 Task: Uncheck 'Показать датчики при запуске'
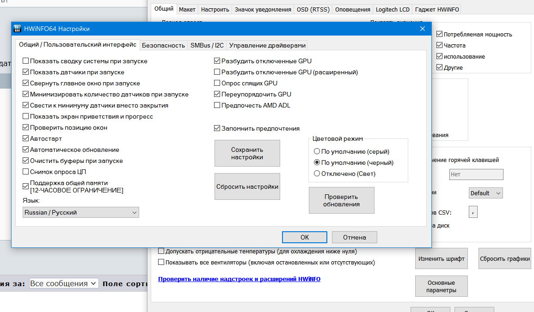25,72
